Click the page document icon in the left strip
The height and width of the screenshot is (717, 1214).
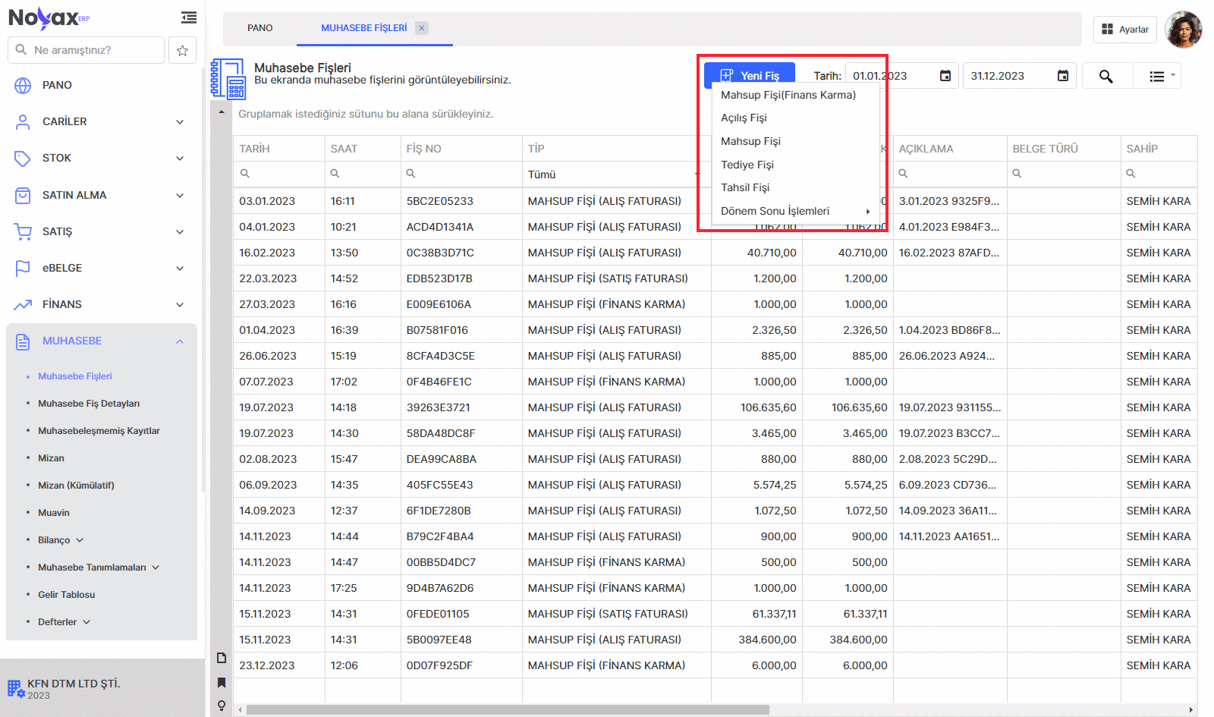[x=222, y=658]
